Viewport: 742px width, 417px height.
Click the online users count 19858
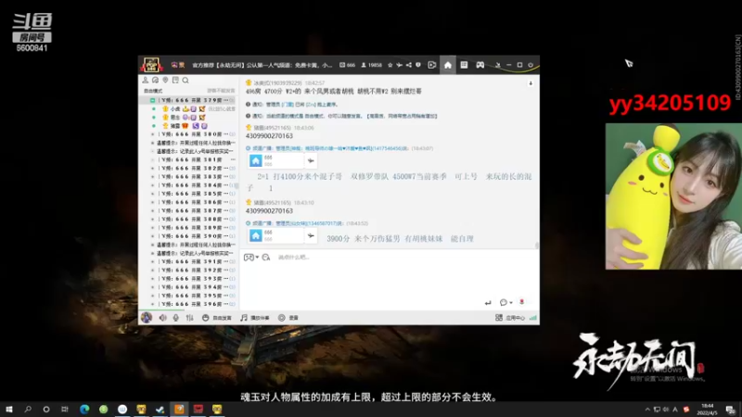click(x=372, y=65)
